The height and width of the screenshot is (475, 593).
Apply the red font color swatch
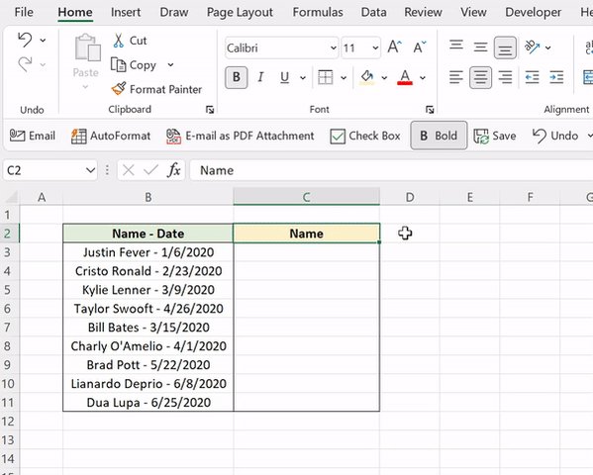[x=405, y=77]
